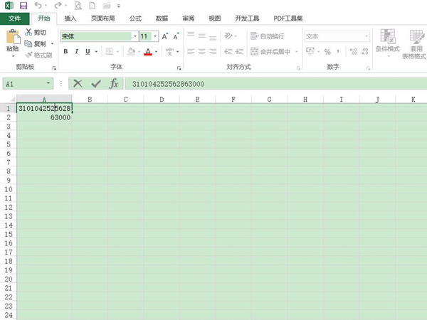Confirm the entry with the checkmark icon

click(x=95, y=84)
